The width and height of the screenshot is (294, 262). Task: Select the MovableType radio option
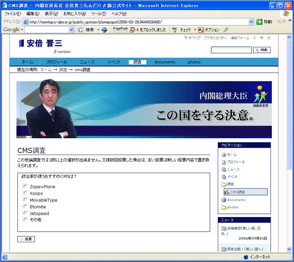pos(25,200)
